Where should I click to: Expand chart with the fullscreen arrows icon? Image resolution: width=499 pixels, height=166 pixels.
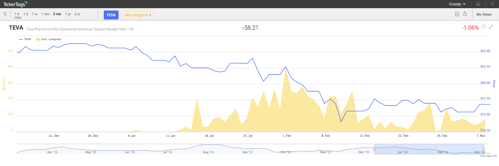coord(491,27)
